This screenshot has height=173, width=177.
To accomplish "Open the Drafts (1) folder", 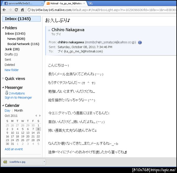I will click(11, 54).
